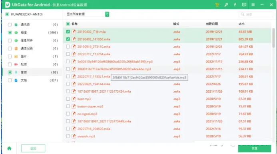277x154 pixels.
Task: Uncheck the 20190402_141056.m4a file checkbox
Action: coord(68,39)
